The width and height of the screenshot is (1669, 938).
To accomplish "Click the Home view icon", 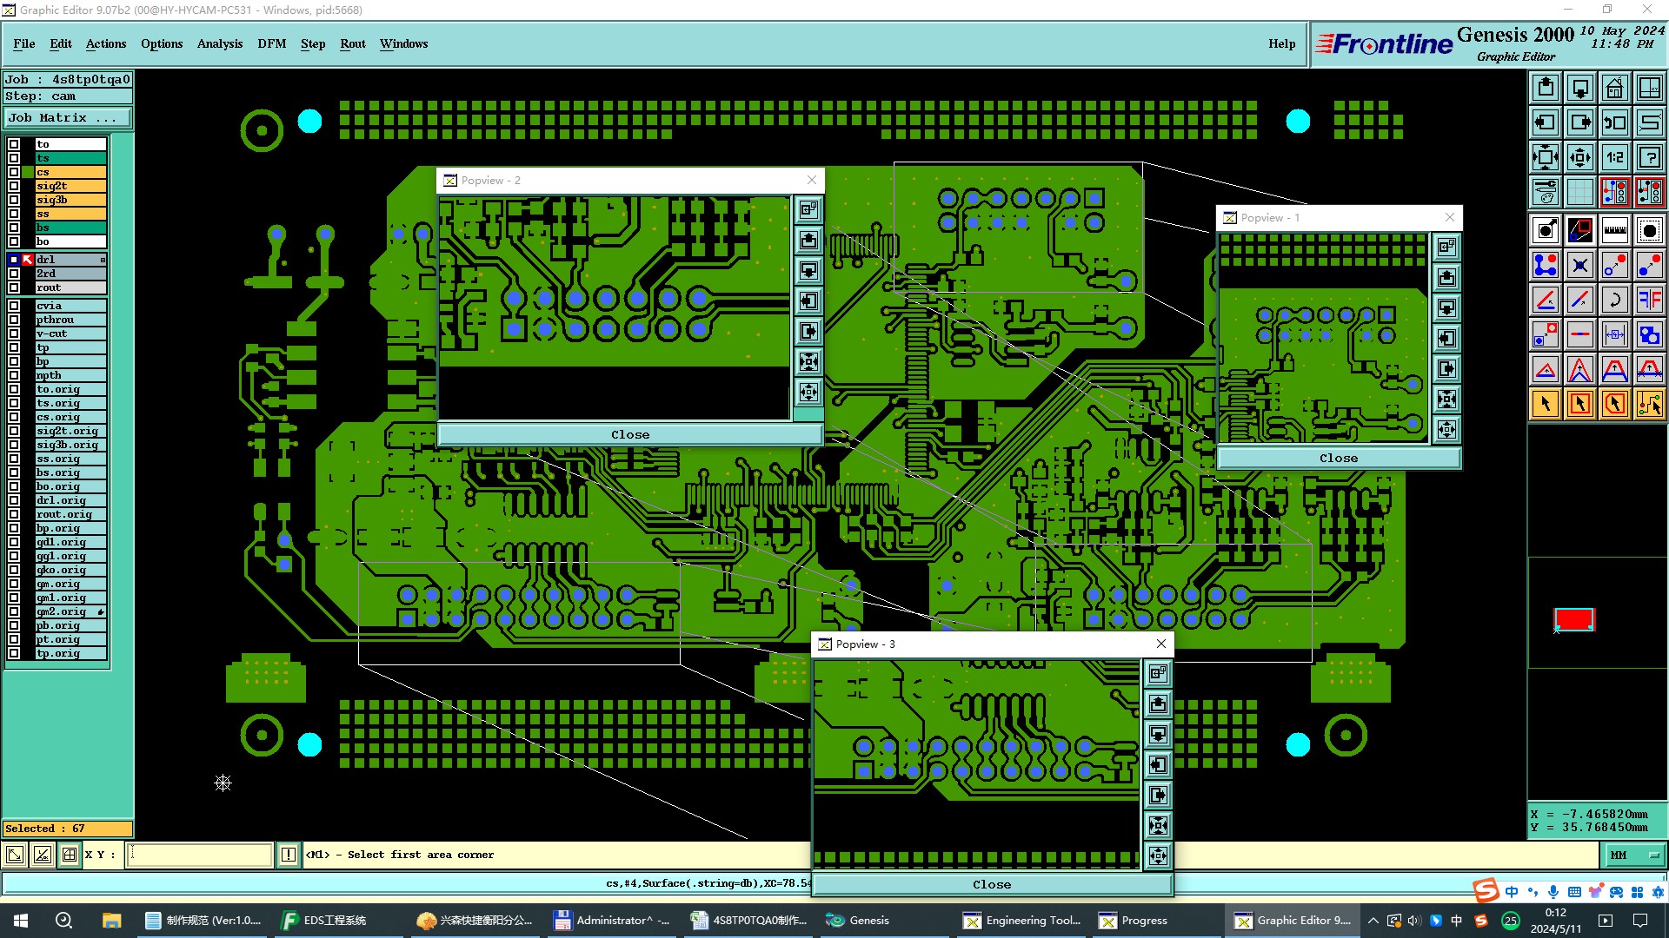I will pos(1614,88).
